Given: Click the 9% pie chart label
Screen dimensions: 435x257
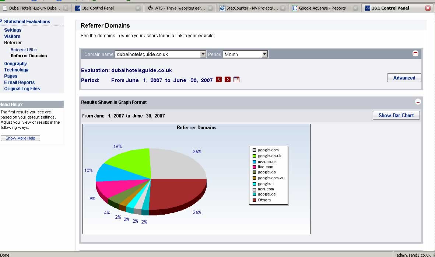Looking at the screenshot, I should (92, 198).
